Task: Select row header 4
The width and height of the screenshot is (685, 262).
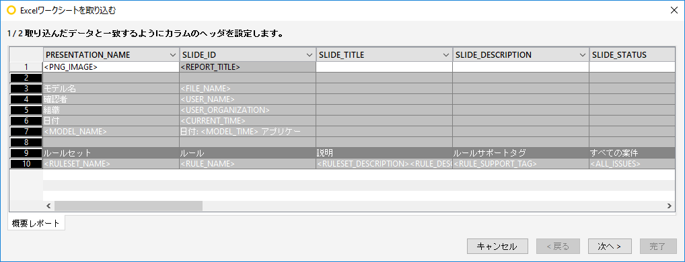Action: pos(26,99)
